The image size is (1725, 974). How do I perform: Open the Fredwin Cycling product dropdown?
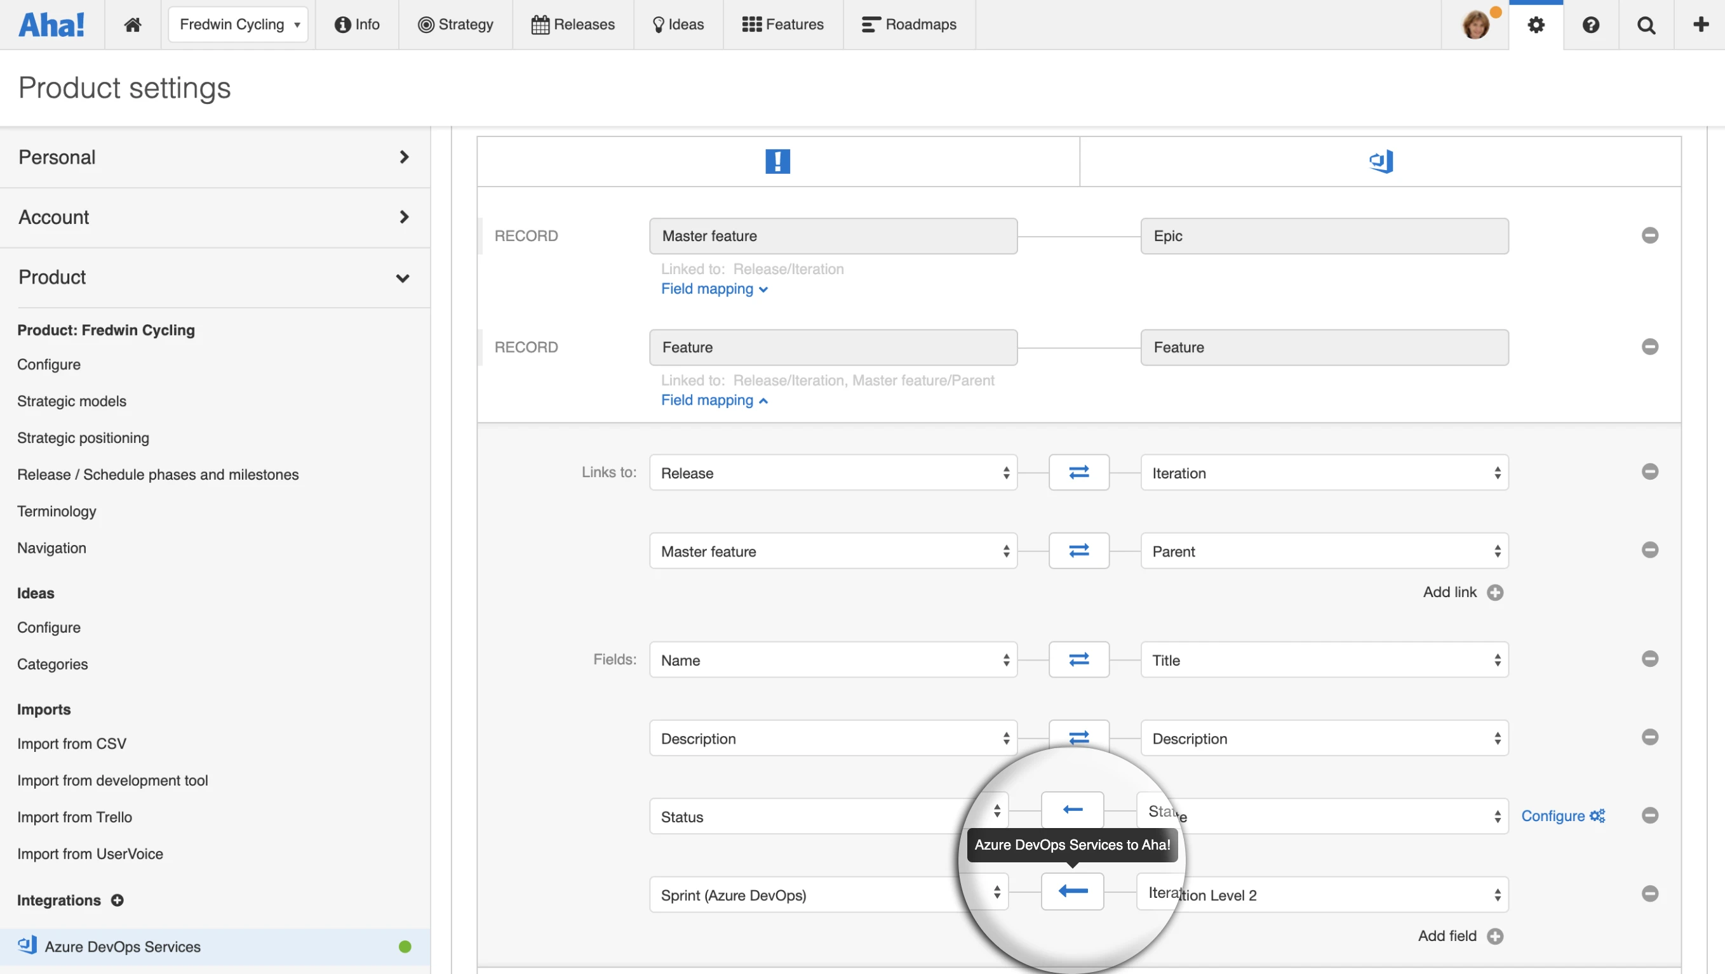tap(238, 25)
